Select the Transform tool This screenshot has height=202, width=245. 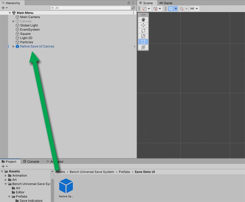pyautogui.click(x=143, y=47)
